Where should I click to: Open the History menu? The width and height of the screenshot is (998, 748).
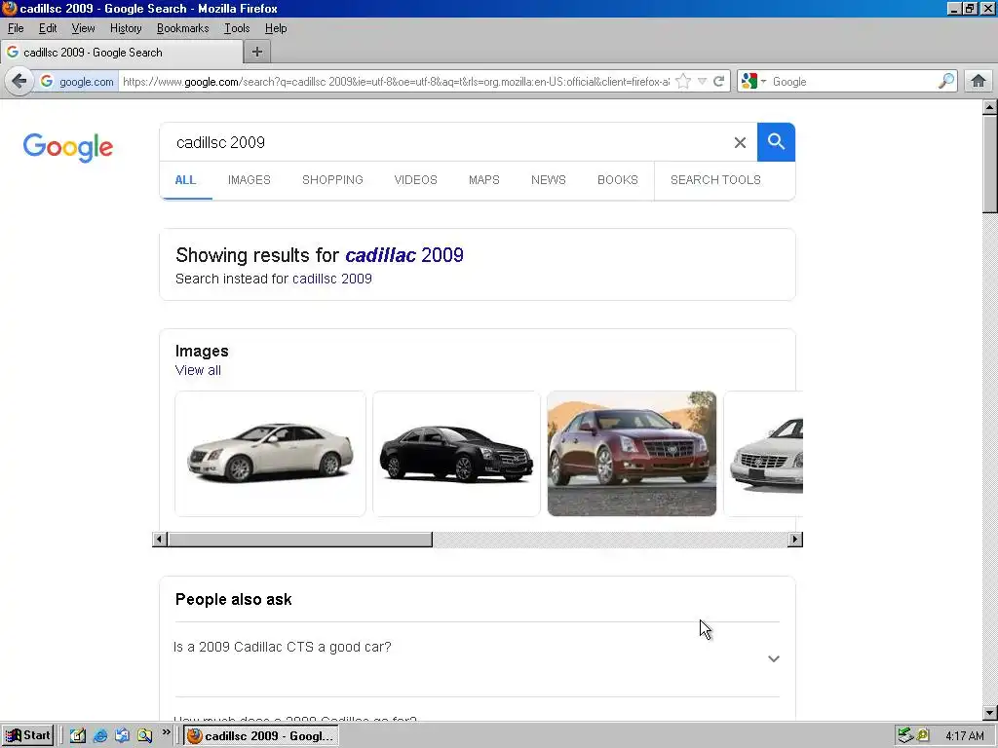click(x=126, y=28)
